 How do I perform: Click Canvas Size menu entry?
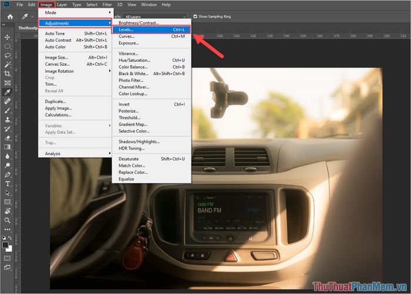click(75, 64)
